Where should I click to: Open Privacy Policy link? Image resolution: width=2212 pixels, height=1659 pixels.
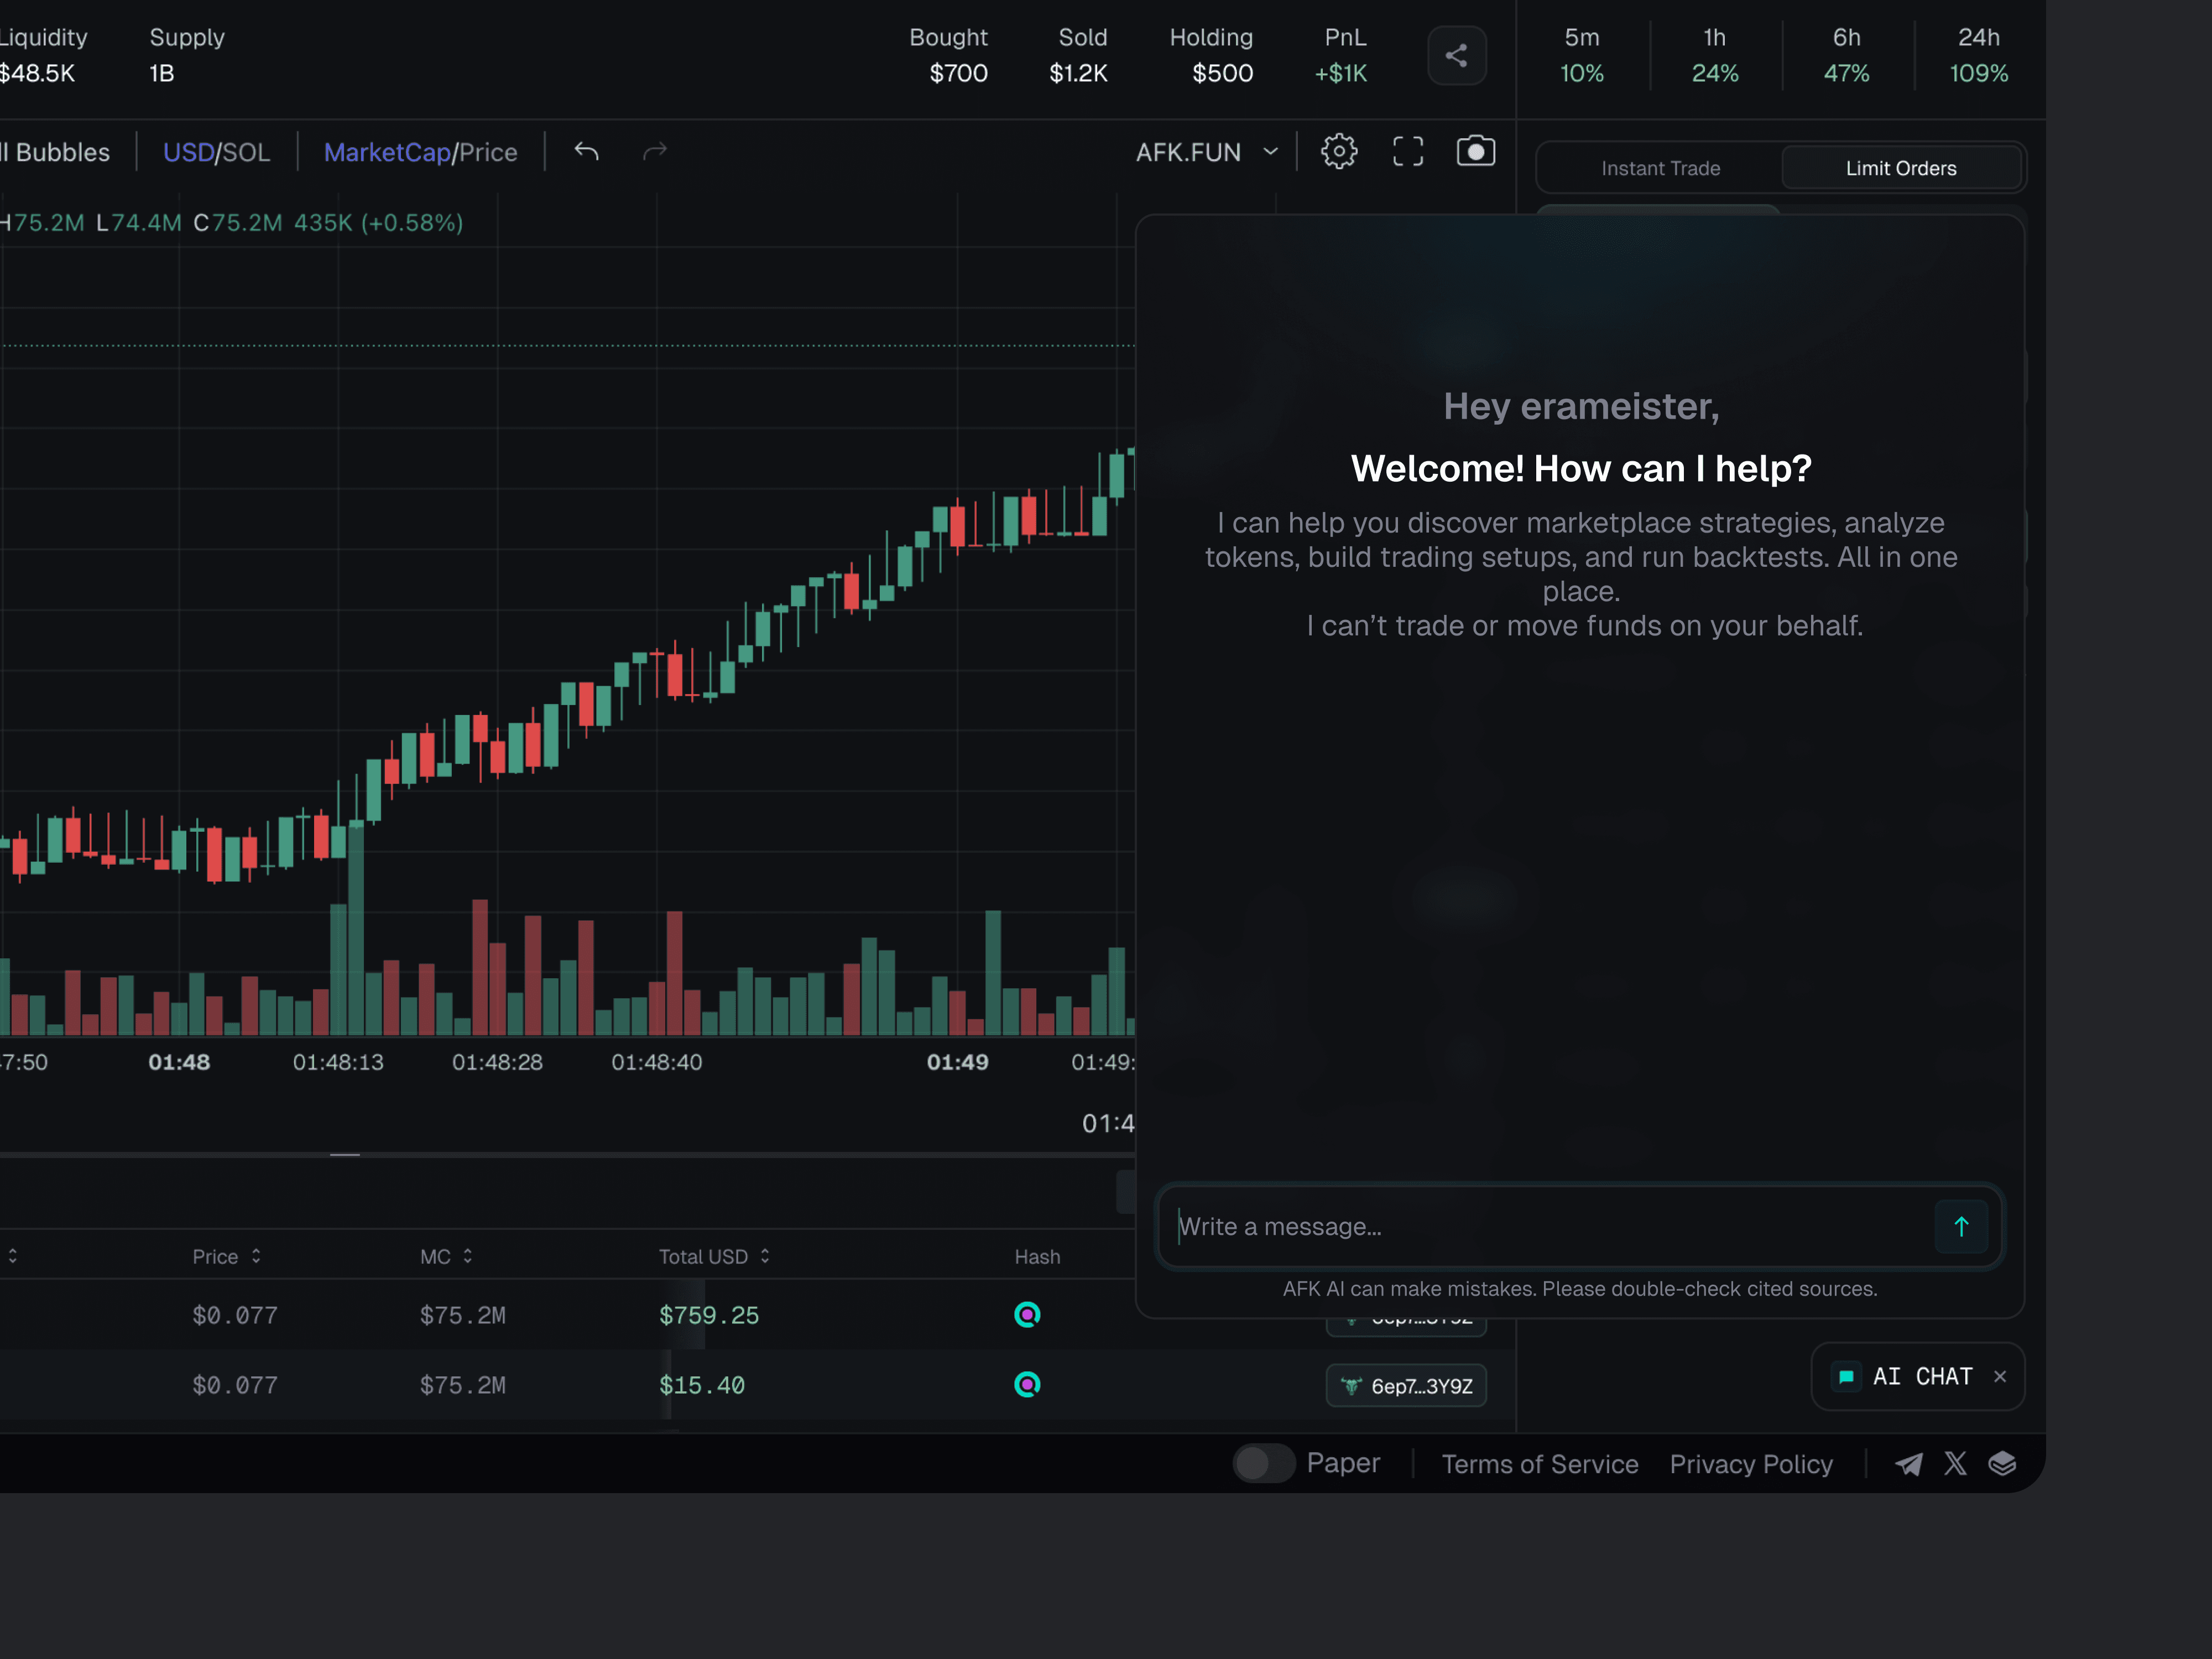1750,1464
